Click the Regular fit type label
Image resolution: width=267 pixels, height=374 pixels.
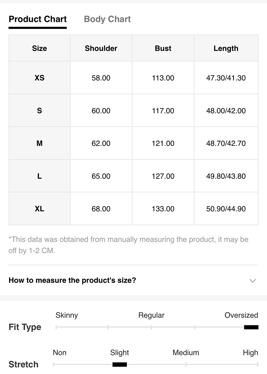151,315
